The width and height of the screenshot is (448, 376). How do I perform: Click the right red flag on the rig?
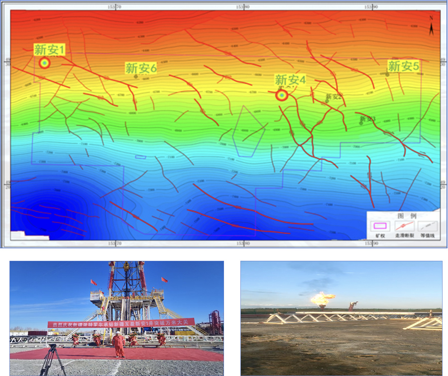tap(164, 280)
